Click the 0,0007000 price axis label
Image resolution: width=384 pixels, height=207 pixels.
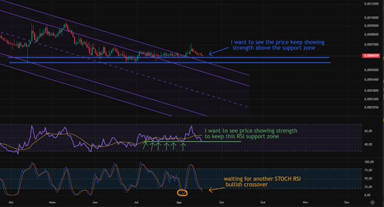[x=371, y=45]
